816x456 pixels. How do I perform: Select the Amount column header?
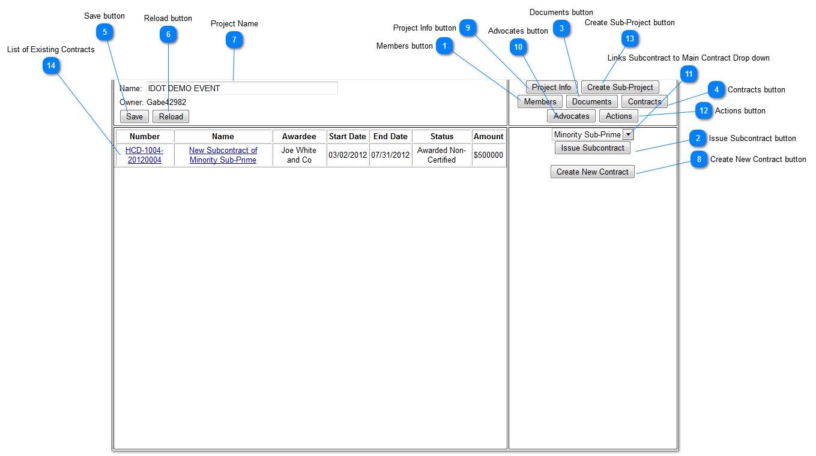tap(489, 136)
